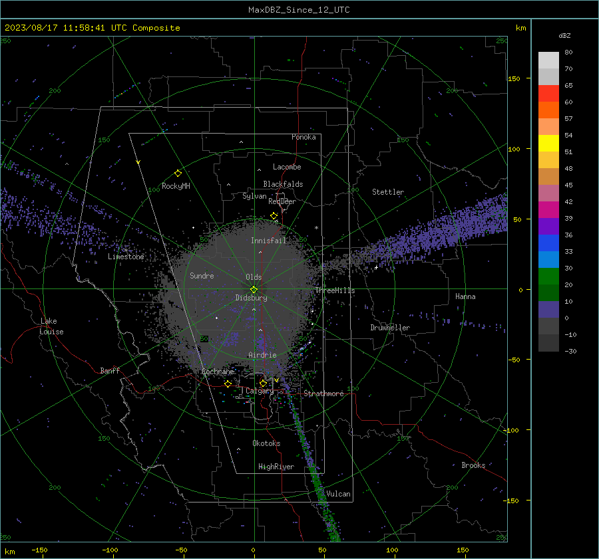Click the Limestone label
The image size is (599, 559).
point(126,257)
